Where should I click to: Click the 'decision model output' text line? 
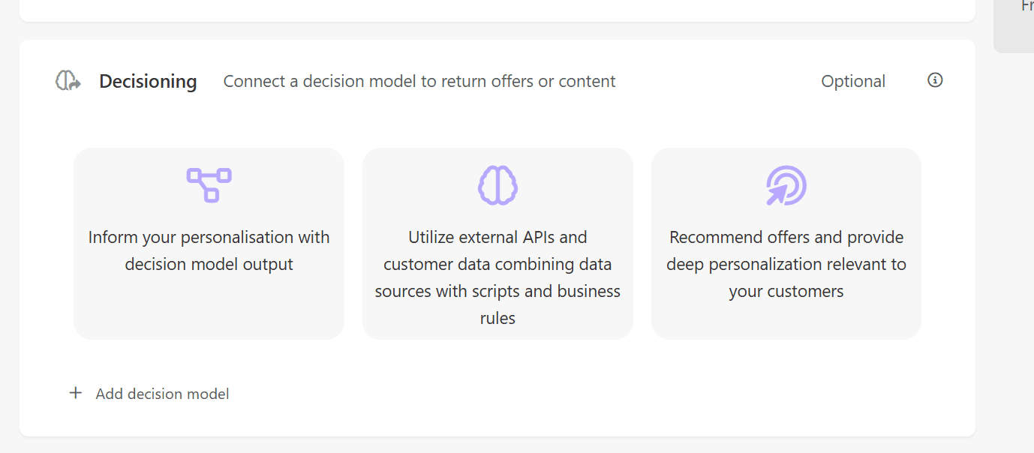pyautogui.click(x=209, y=264)
